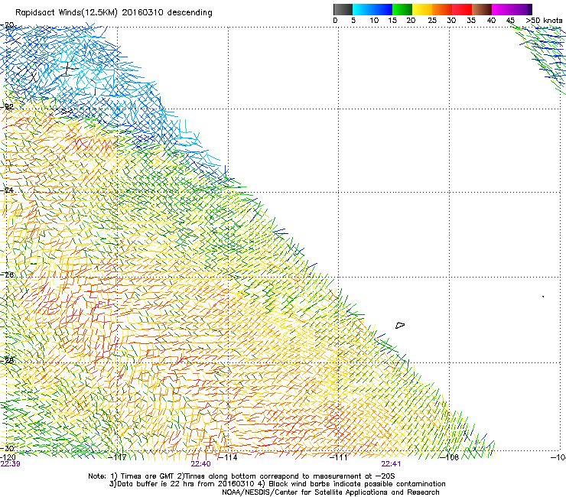Image resolution: width=566 pixels, height=497 pixels.
Task: Click the legend scale label "25"
Action: (x=432, y=21)
